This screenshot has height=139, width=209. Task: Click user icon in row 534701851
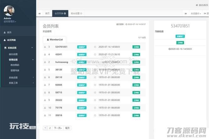pyautogui.click(x=45, y=47)
